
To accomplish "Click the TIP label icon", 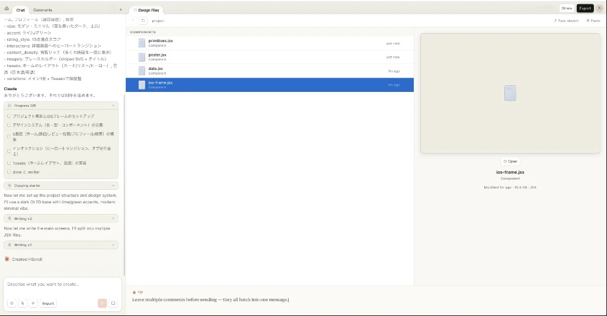I will [135, 292].
